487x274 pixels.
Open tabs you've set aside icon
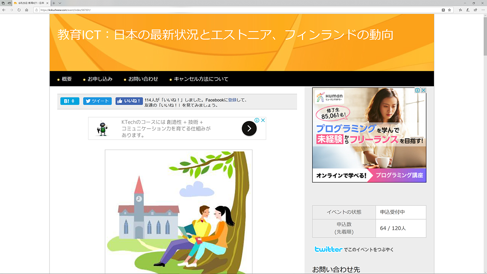point(3,3)
